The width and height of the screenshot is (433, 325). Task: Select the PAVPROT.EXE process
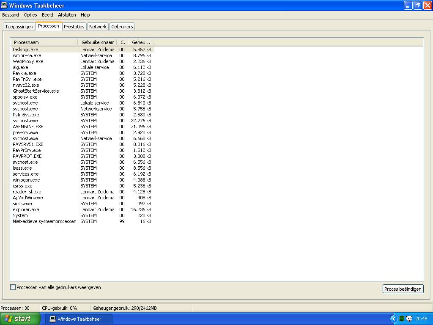82,156
